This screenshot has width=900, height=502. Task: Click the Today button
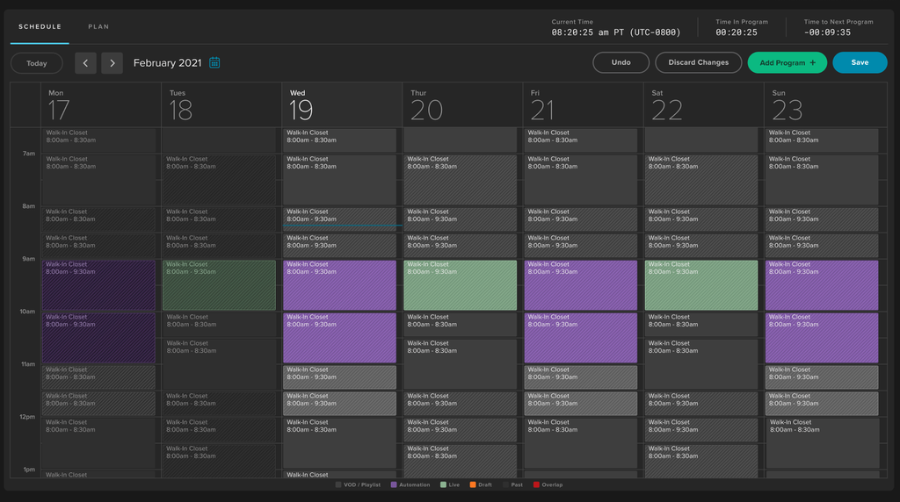point(37,63)
